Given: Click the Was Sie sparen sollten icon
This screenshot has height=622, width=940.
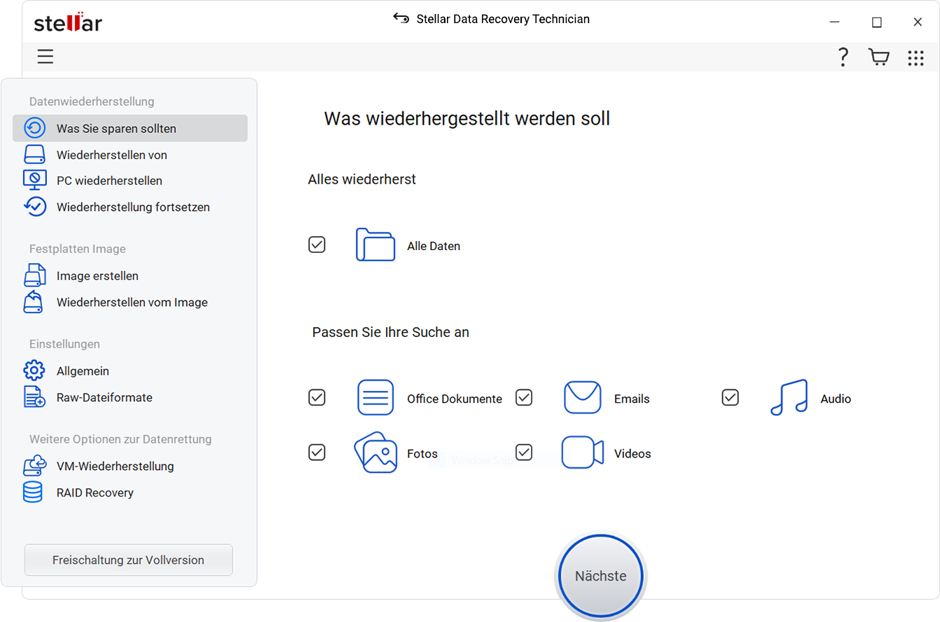Looking at the screenshot, I should pos(34,128).
